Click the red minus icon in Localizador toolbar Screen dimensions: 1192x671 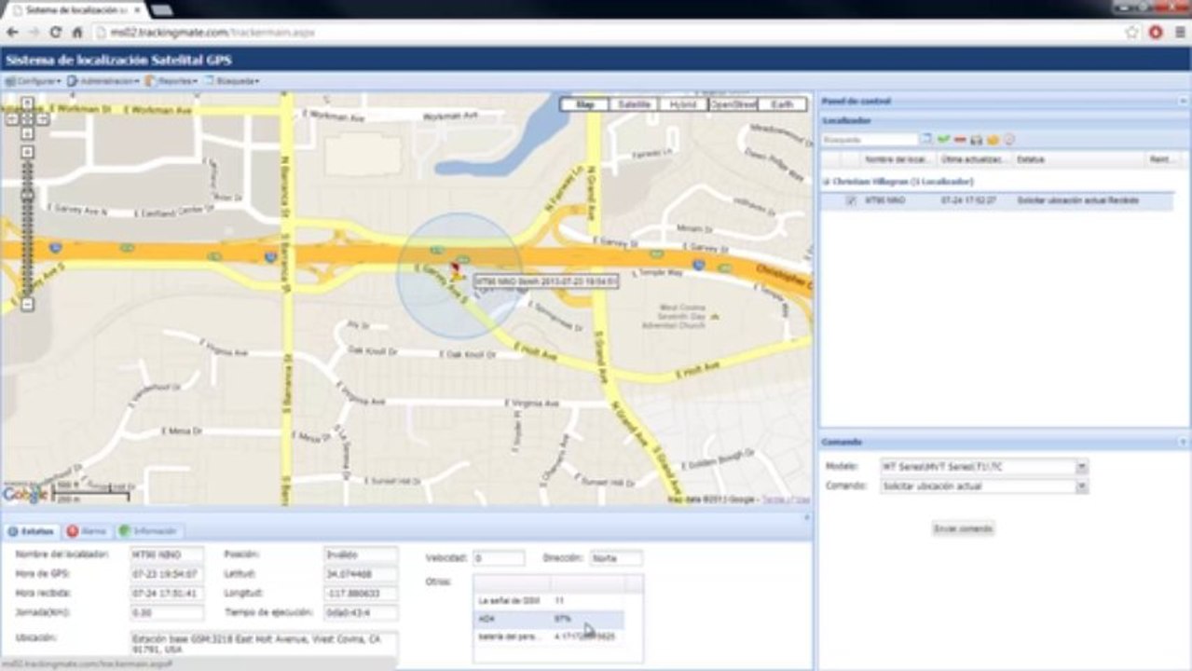click(959, 140)
